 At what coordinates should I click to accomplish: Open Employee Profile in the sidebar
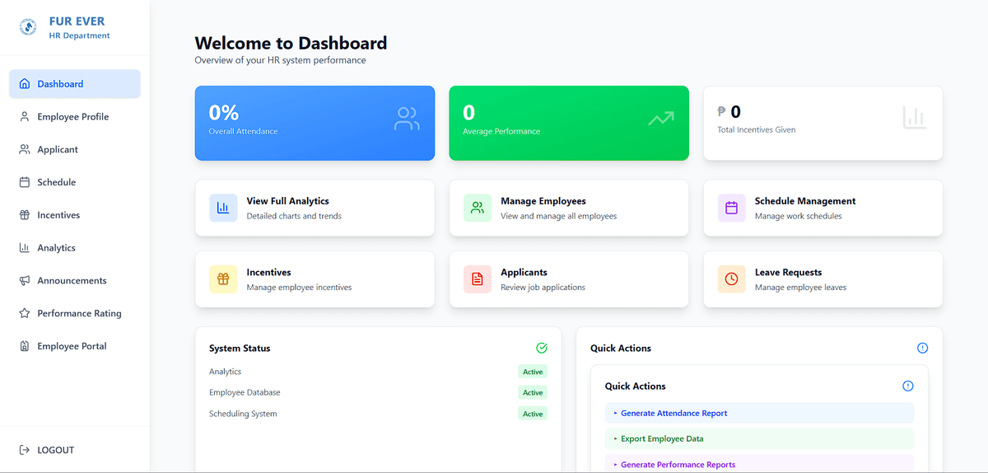[72, 117]
